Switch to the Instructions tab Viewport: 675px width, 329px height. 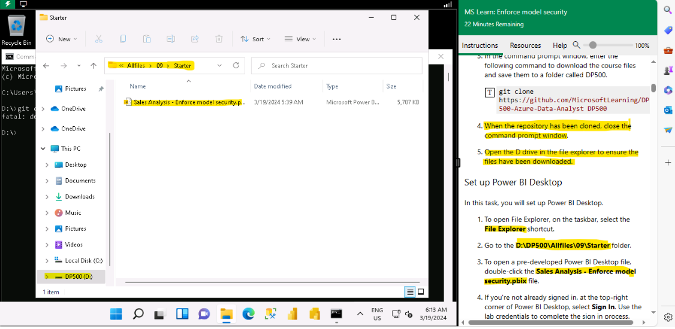[480, 45]
